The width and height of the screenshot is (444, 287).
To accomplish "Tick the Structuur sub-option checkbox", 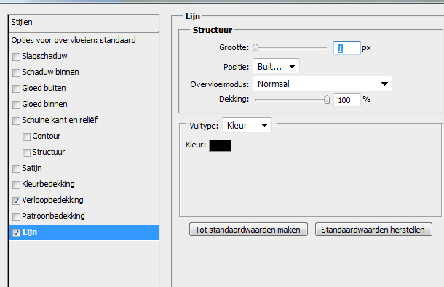I will (x=26, y=153).
